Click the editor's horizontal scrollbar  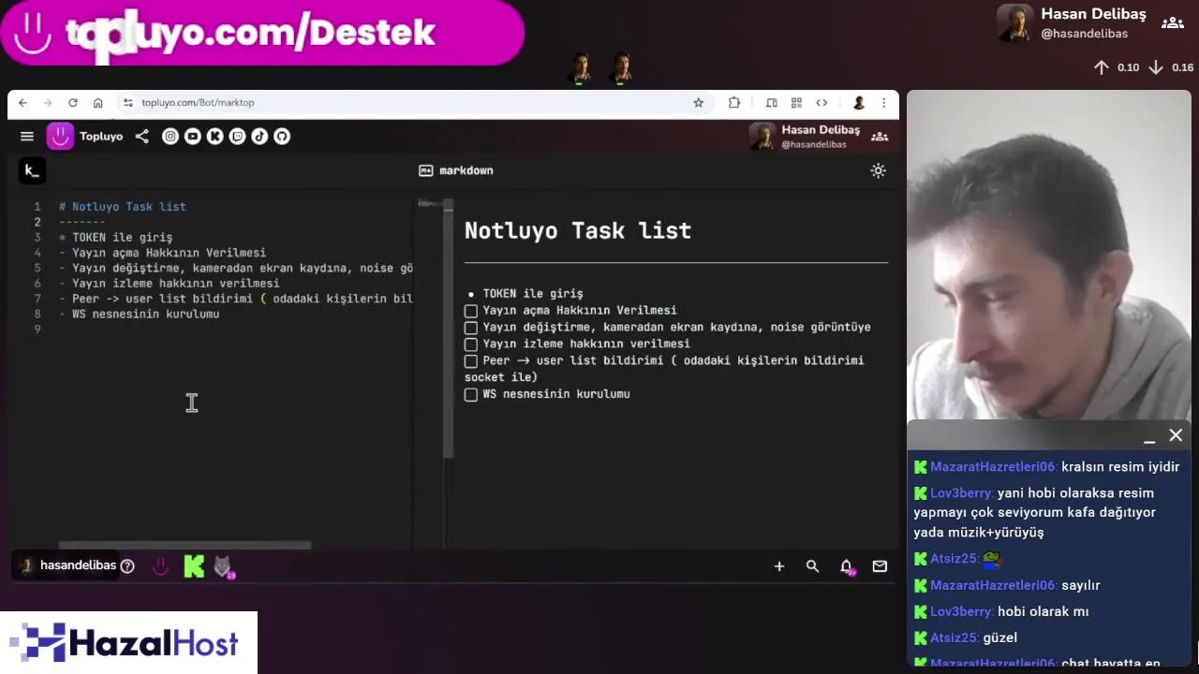tap(185, 545)
